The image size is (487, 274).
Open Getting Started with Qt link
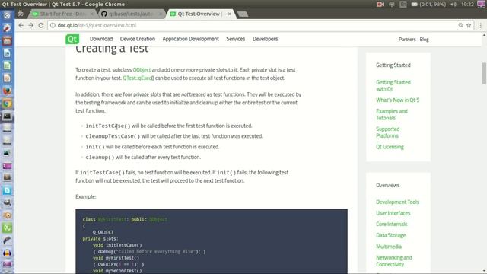393,86
